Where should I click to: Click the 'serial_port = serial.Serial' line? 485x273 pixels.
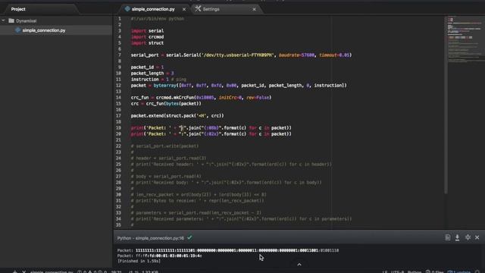(241, 55)
